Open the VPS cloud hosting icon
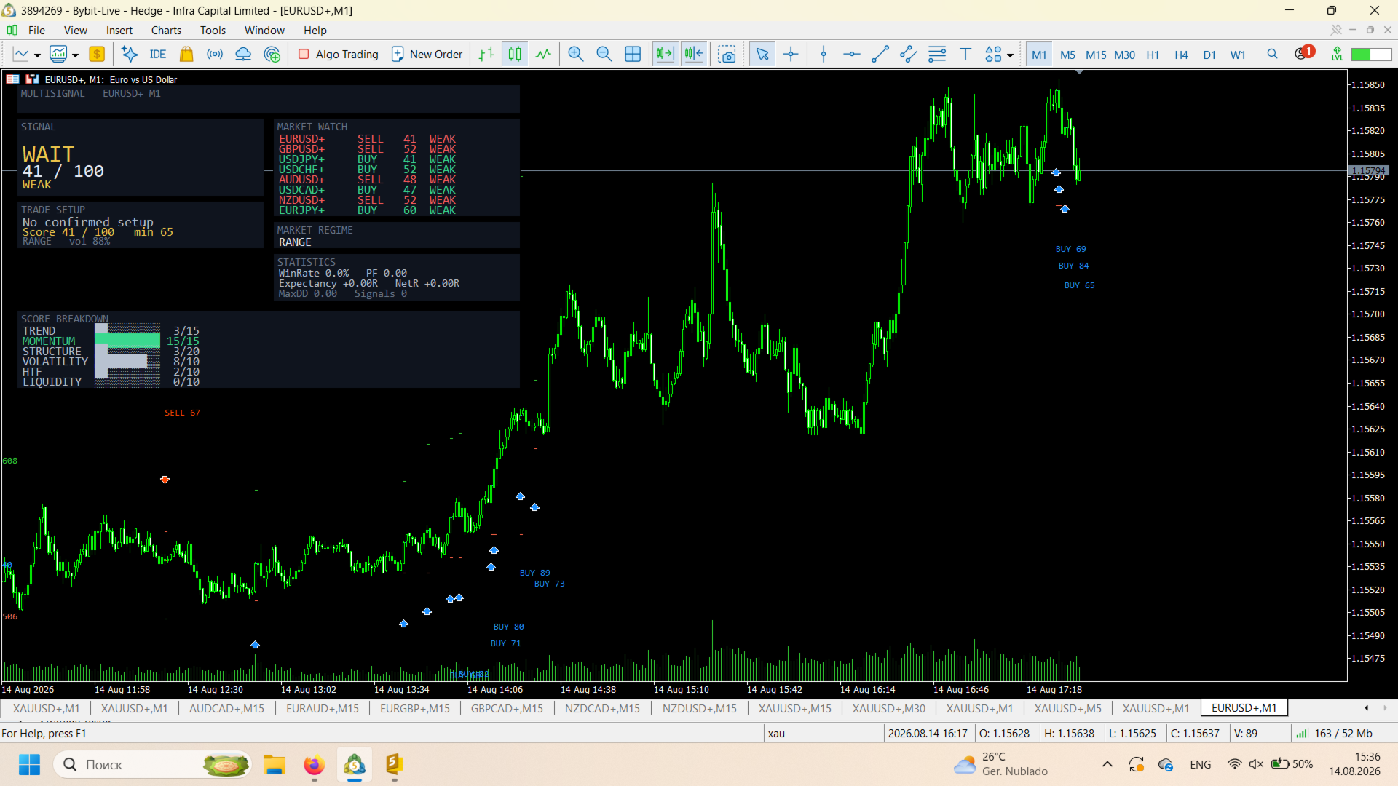 point(243,54)
